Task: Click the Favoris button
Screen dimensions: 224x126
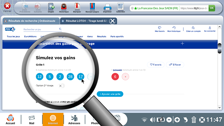Action: 156,65
